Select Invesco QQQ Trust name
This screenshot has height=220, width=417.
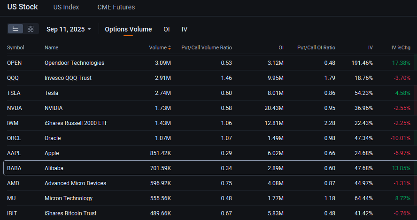pyautogui.click(x=68, y=78)
